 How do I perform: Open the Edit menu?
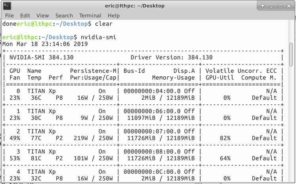[x=25, y=15]
